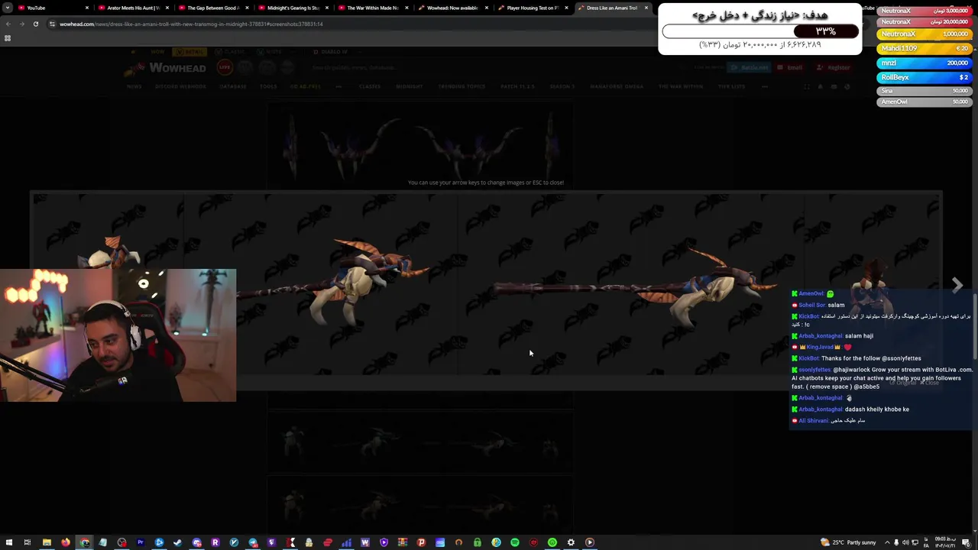Open Task View on the taskbar

(28, 542)
